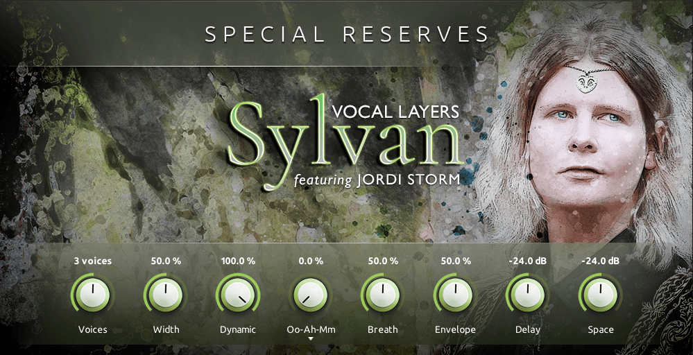
Task: Click the 'SPECIAL RESERVES' header text
Action: 347,35
